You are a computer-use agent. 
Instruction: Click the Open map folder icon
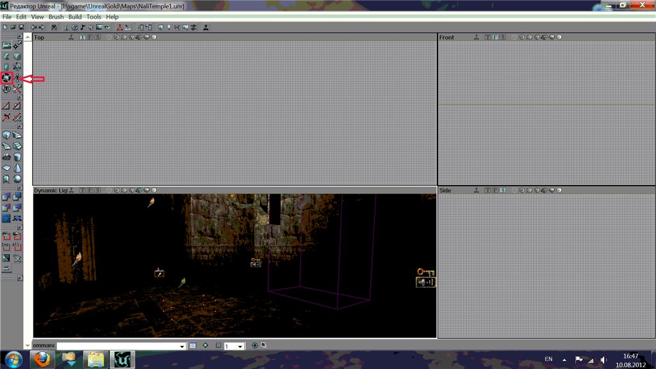click(13, 27)
